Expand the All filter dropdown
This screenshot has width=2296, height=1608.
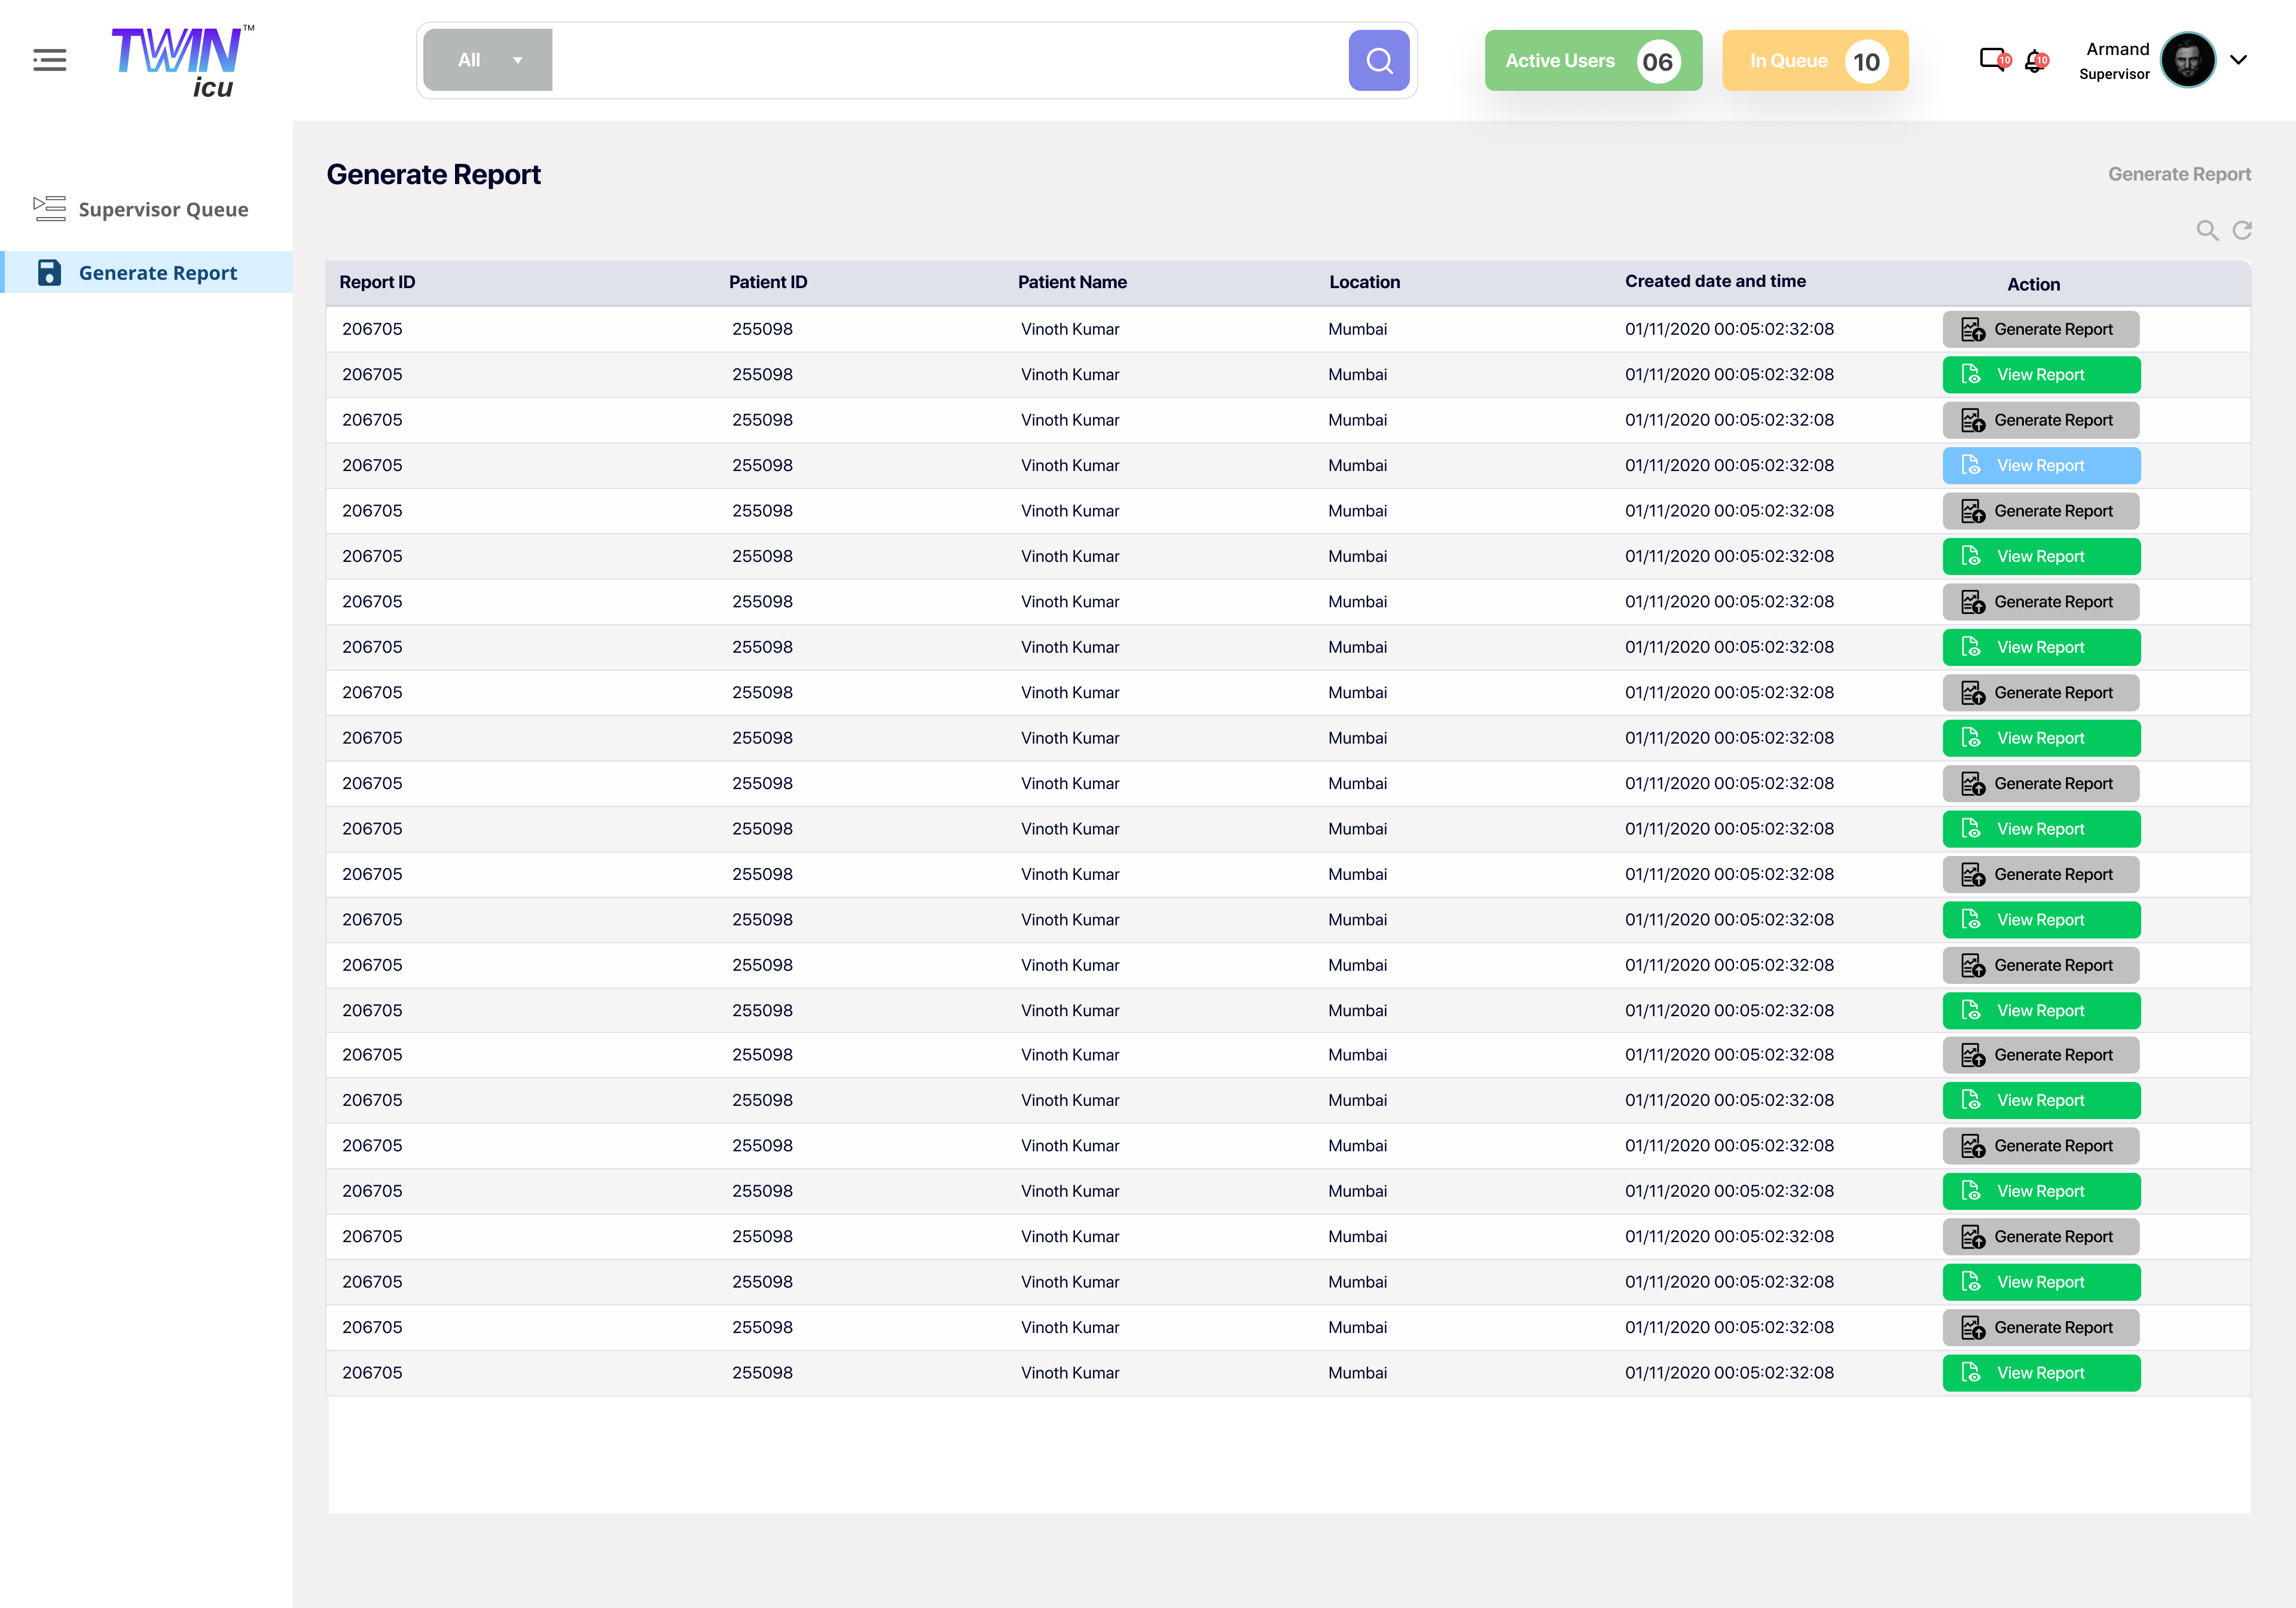[x=488, y=60]
